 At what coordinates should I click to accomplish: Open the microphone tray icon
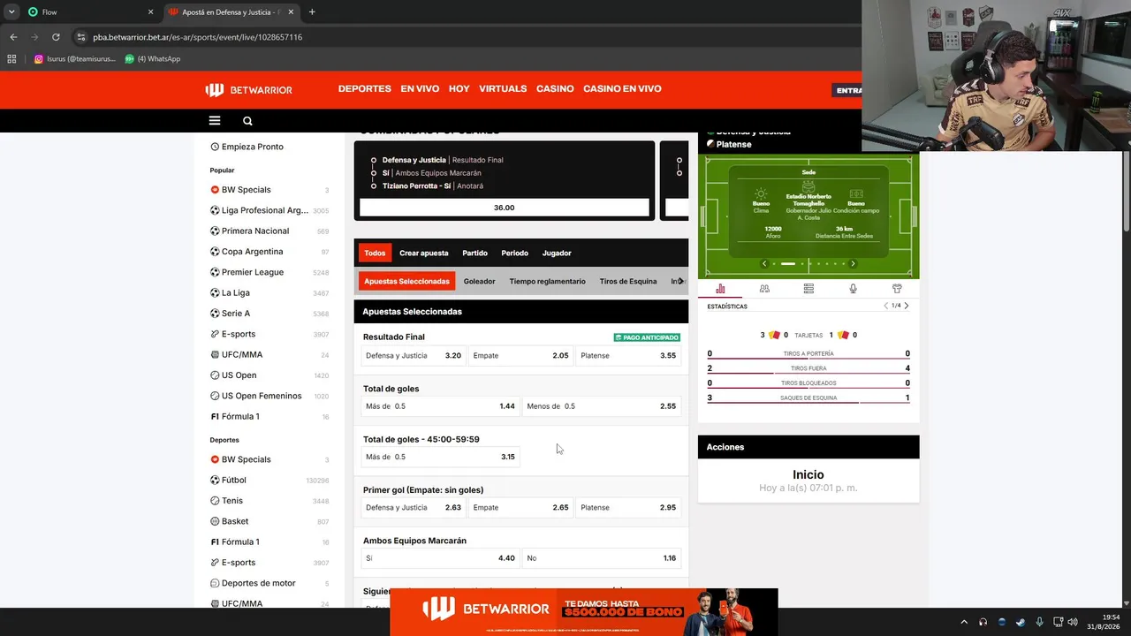pyautogui.click(x=1039, y=622)
